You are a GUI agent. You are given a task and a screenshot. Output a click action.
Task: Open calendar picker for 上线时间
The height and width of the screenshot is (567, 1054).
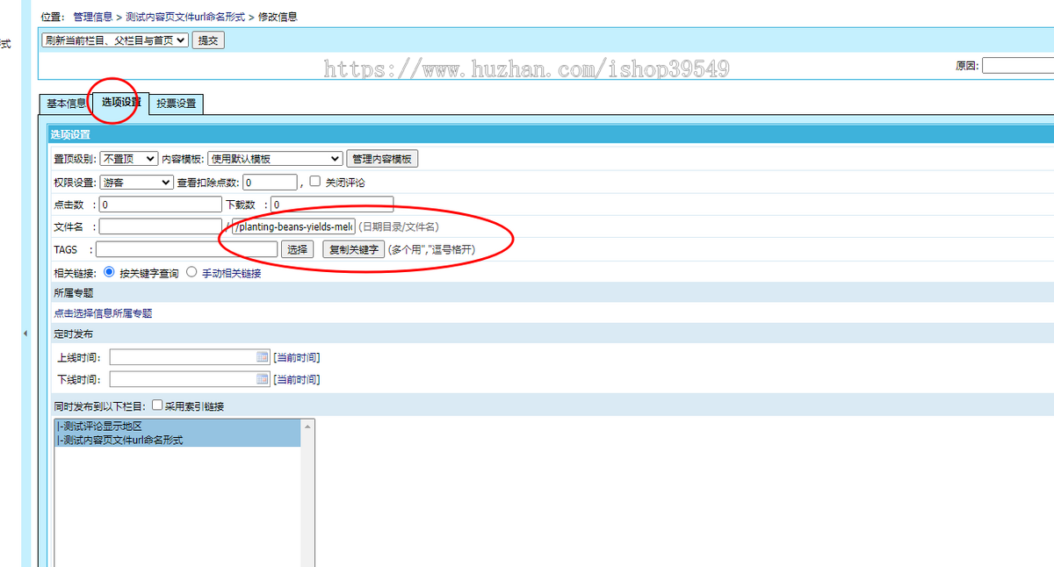pyautogui.click(x=262, y=357)
